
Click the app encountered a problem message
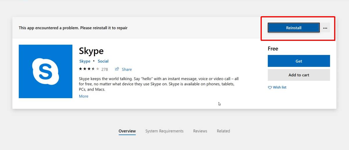[x=73, y=28]
